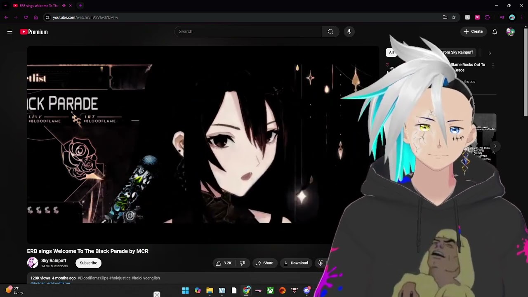Open EA app from taskbar

tap(282, 290)
